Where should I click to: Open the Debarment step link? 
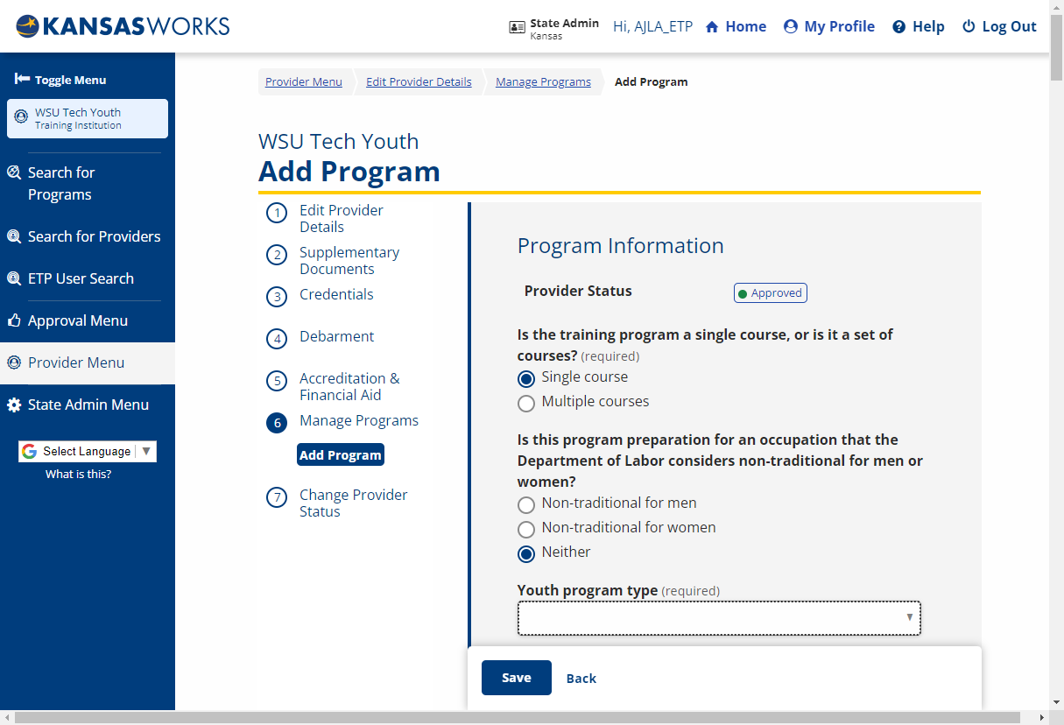[x=336, y=336]
